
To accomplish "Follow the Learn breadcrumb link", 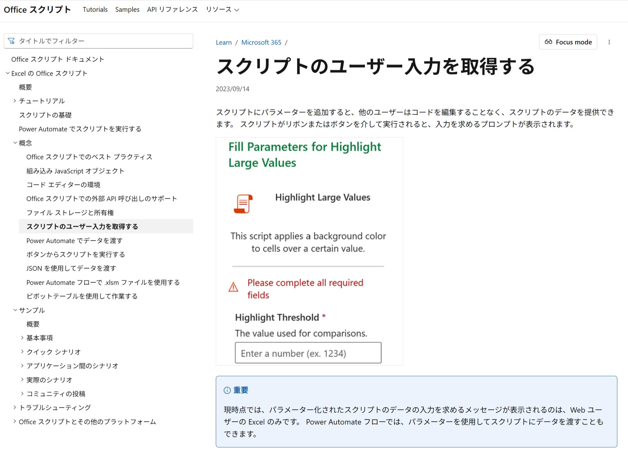I will tap(223, 42).
